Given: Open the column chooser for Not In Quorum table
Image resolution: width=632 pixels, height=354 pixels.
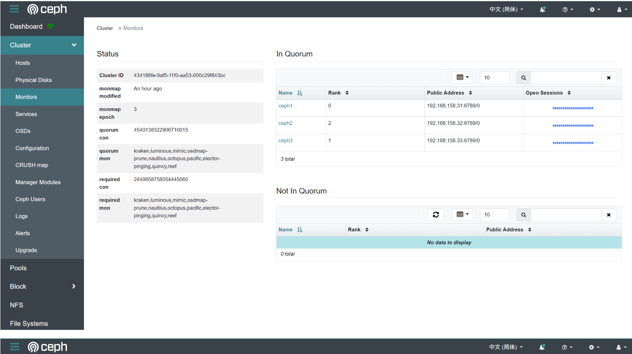Looking at the screenshot, I should (x=462, y=215).
